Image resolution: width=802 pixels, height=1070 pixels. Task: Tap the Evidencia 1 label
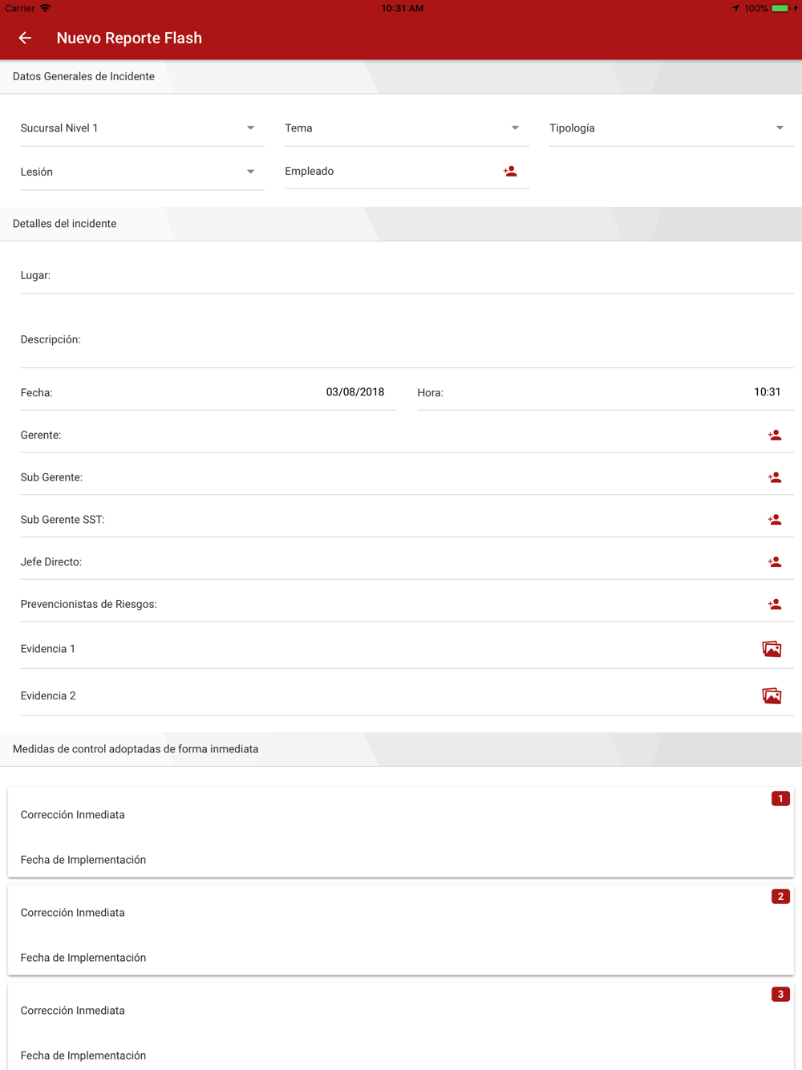click(48, 649)
